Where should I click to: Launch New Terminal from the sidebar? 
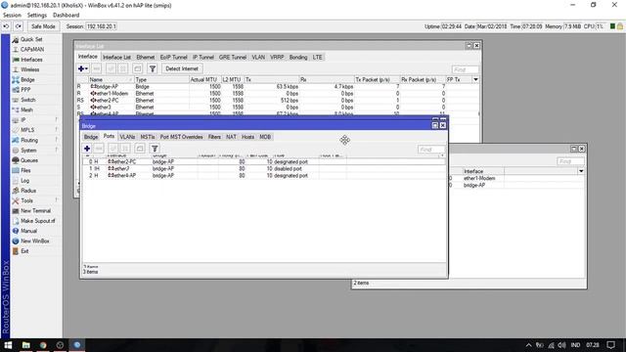35,211
